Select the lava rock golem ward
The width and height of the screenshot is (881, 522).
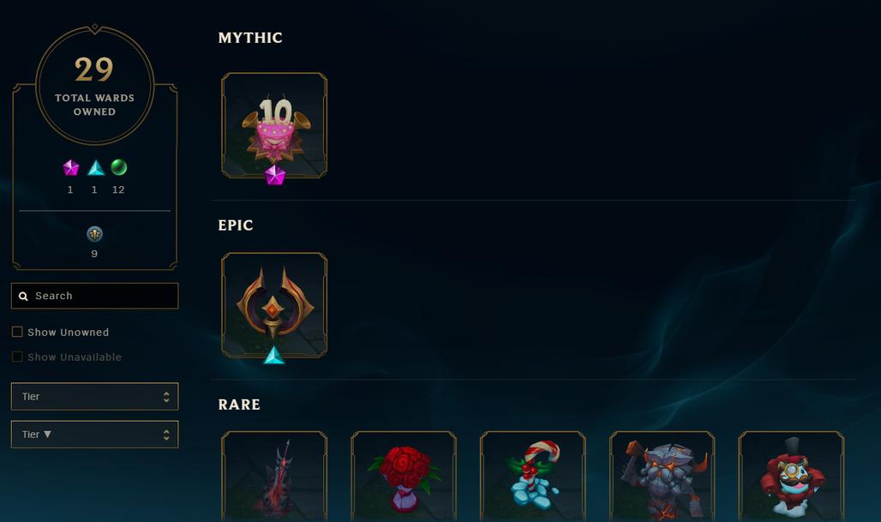[x=662, y=477]
